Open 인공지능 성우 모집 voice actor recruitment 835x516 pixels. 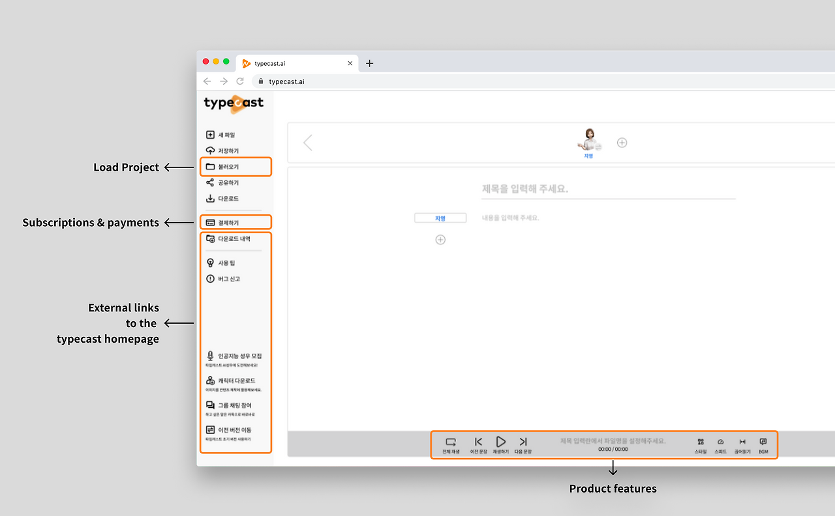pos(234,358)
